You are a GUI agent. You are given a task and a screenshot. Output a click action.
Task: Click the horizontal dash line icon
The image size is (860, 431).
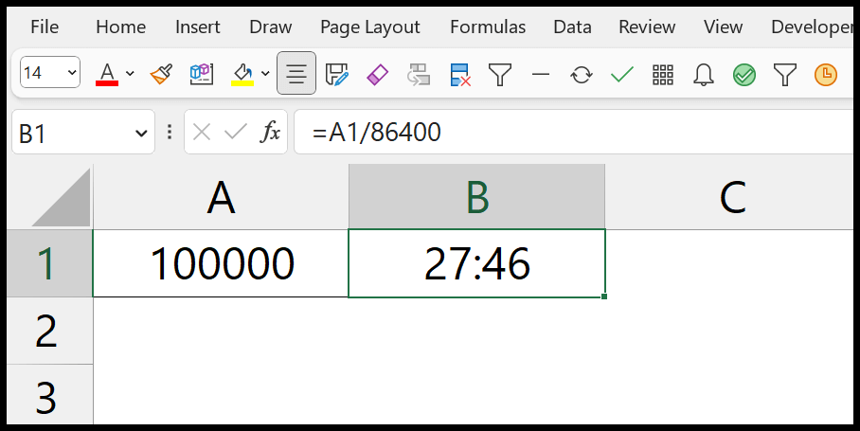pos(541,74)
